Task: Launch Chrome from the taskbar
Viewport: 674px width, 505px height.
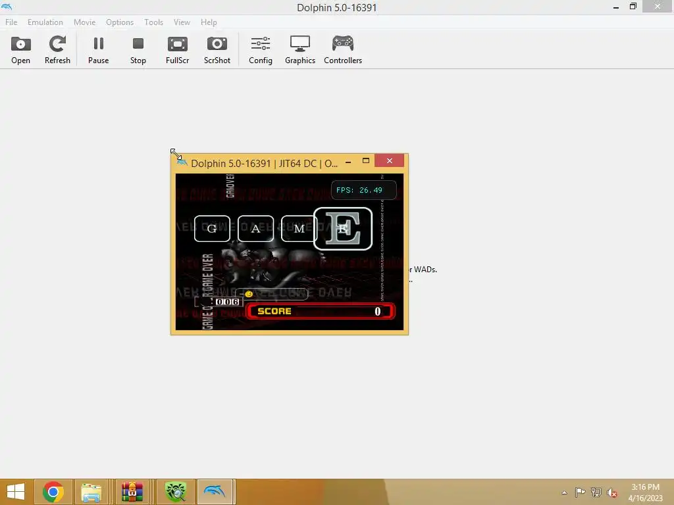Action: 53,492
